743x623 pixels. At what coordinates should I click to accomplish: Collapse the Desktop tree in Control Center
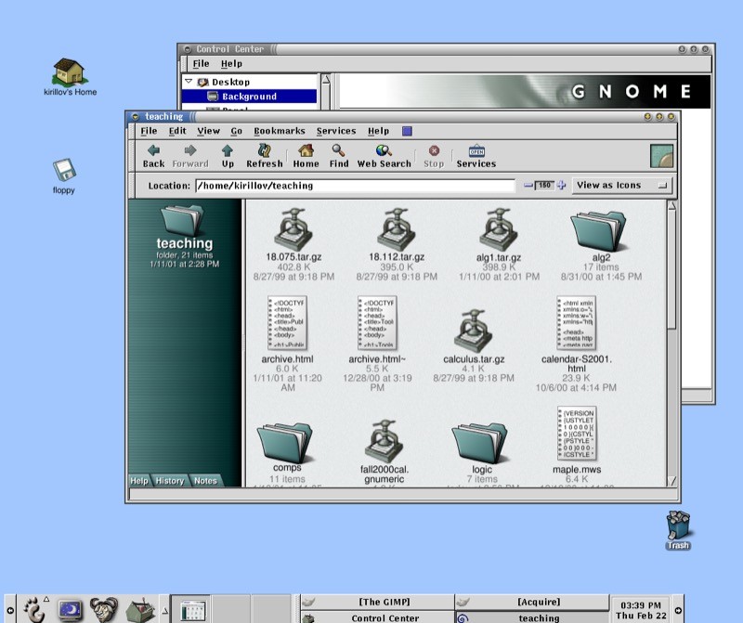(x=189, y=82)
